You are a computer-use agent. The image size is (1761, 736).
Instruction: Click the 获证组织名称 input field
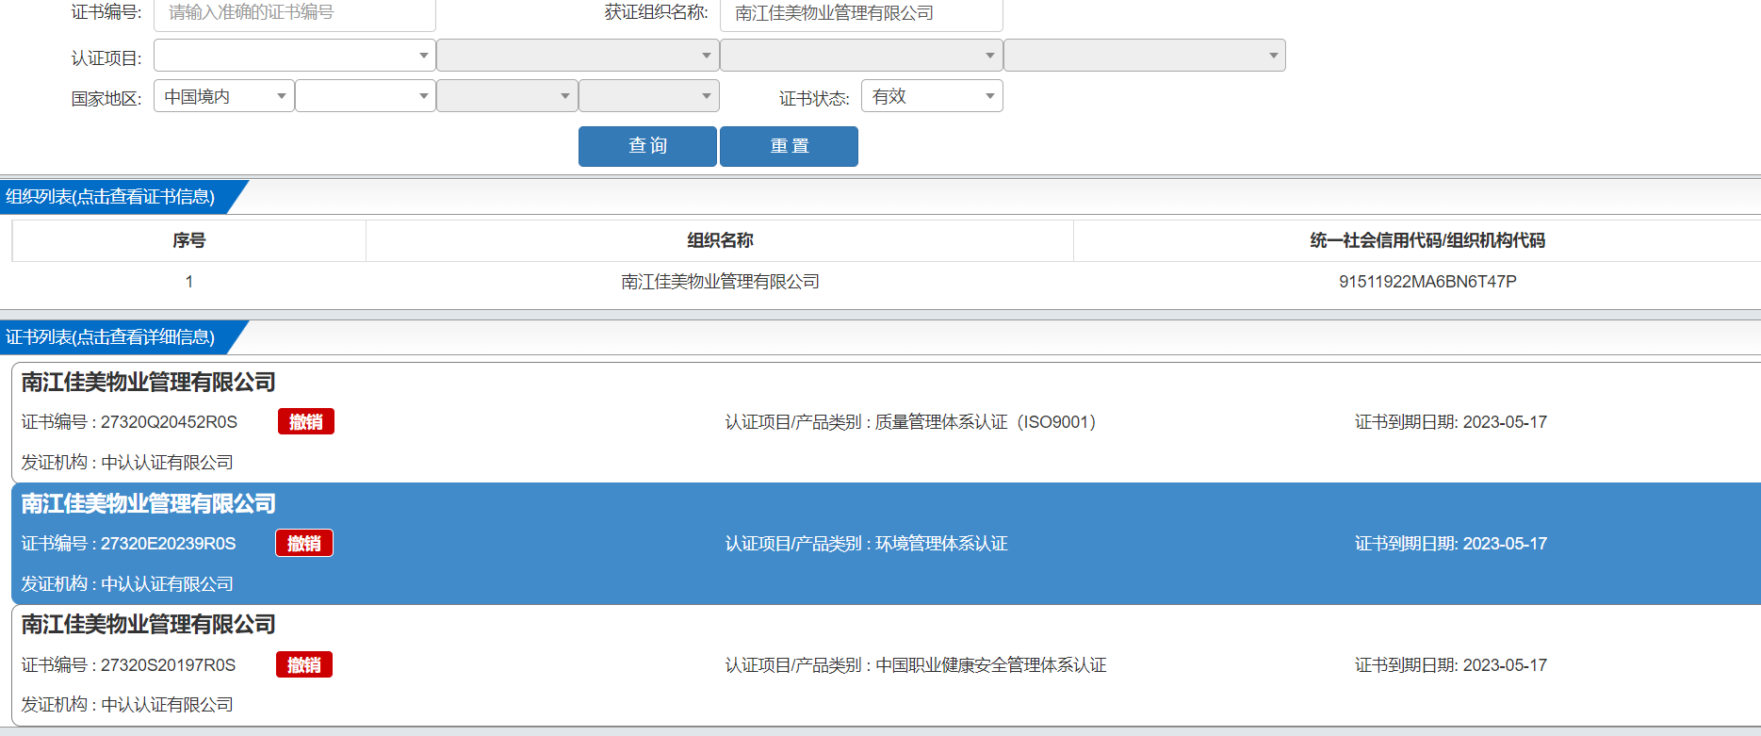861,14
